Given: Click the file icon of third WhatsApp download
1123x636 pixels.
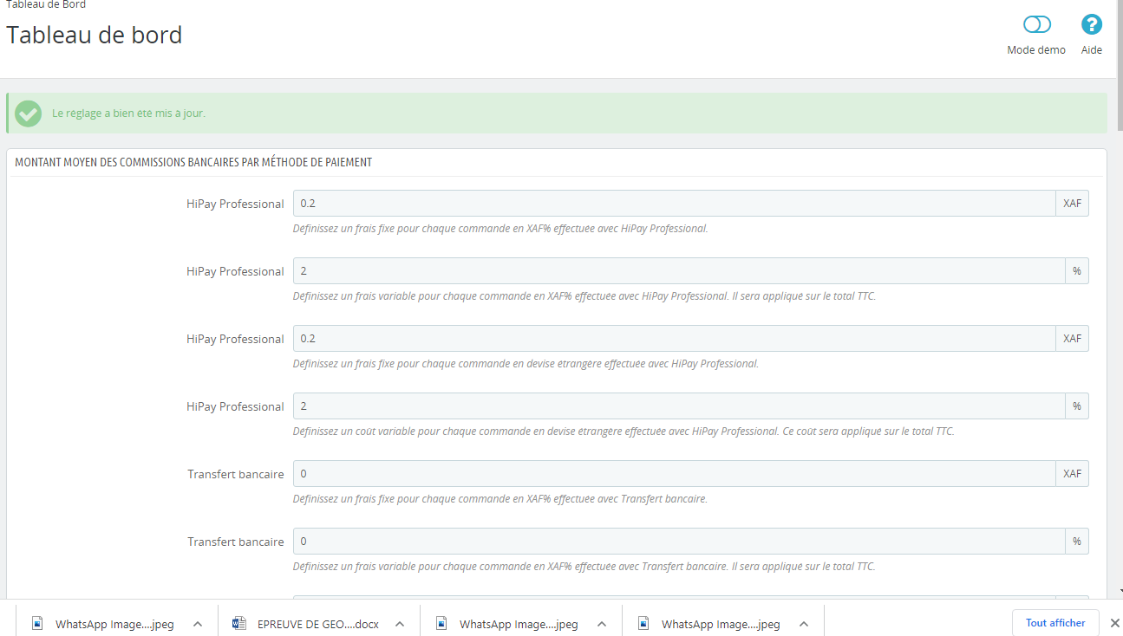Looking at the screenshot, I should (643, 623).
